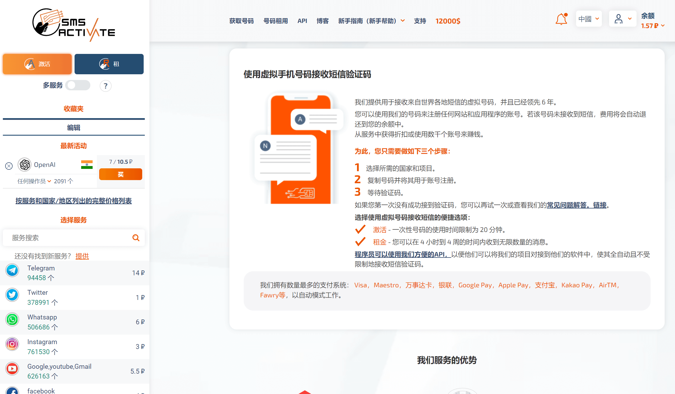675x394 pixels.
Task: Click the SMS Activate logo
Action: coord(74,25)
